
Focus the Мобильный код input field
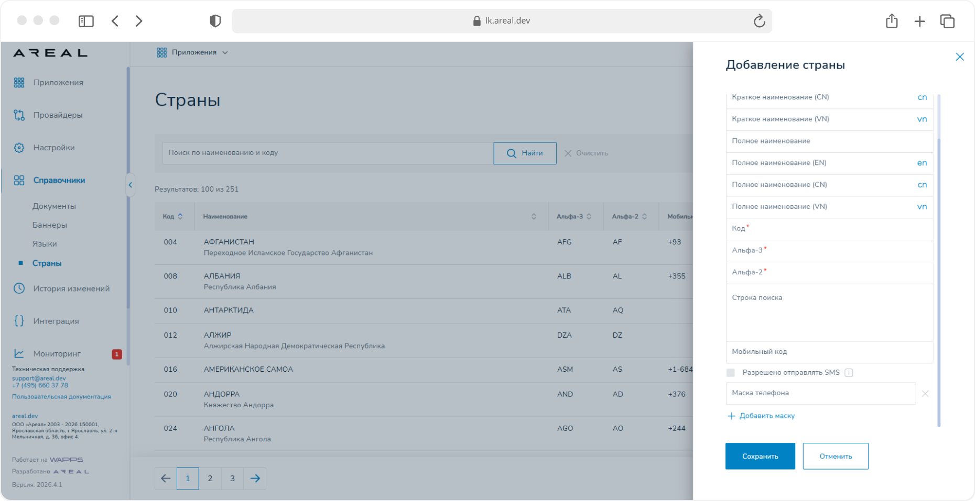(829, 352)
